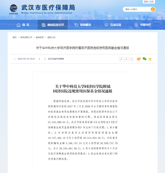Go to 首页 in the breadcrumb
Viewport: 165px width, 173px height.
pyautogui.click(x=14, y=37)
